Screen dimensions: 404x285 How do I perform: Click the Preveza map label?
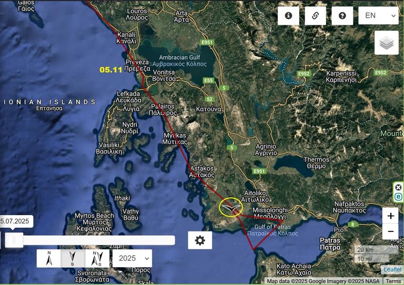click(x=137, y=66)
